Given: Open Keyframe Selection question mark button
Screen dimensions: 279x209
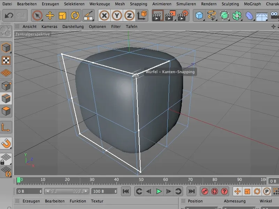Looking at the screenshot, I should 224,191.
